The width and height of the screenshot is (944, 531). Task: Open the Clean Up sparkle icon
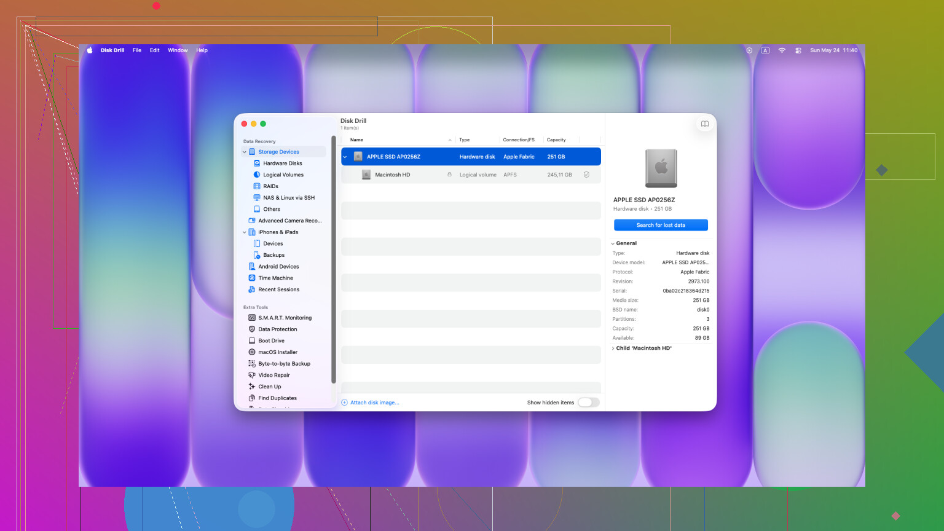(x=252, y=387)
